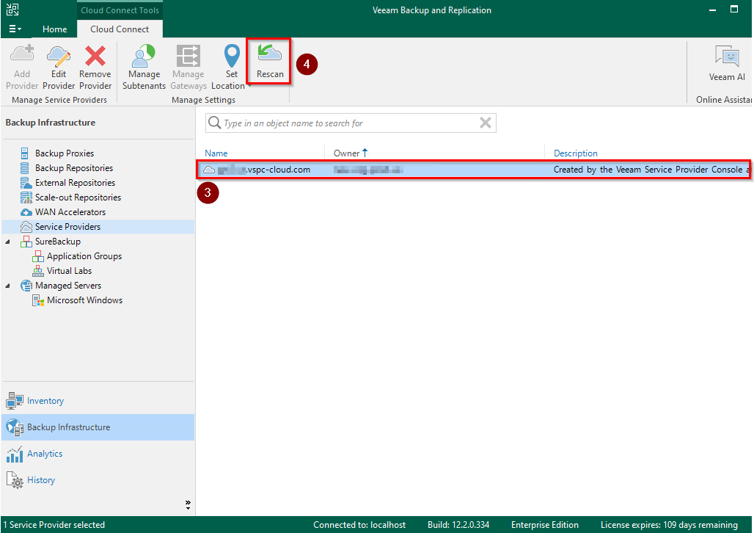Clear the search box with the X
Screen dimensions: 754x533
click(486, 123)
